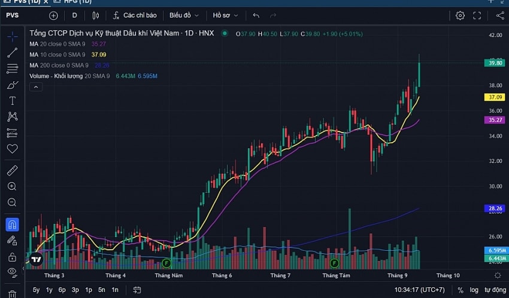The image size is (509, 298).
Task: Click the 39.80 current price label
Action: click(x=495, y=63)
